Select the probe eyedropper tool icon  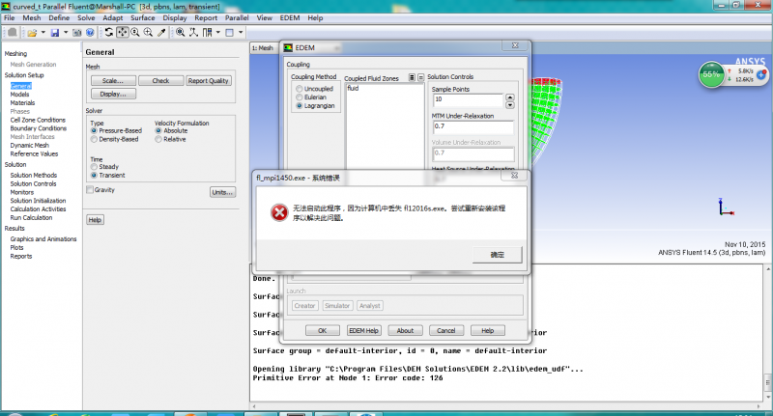click(161, 32)
